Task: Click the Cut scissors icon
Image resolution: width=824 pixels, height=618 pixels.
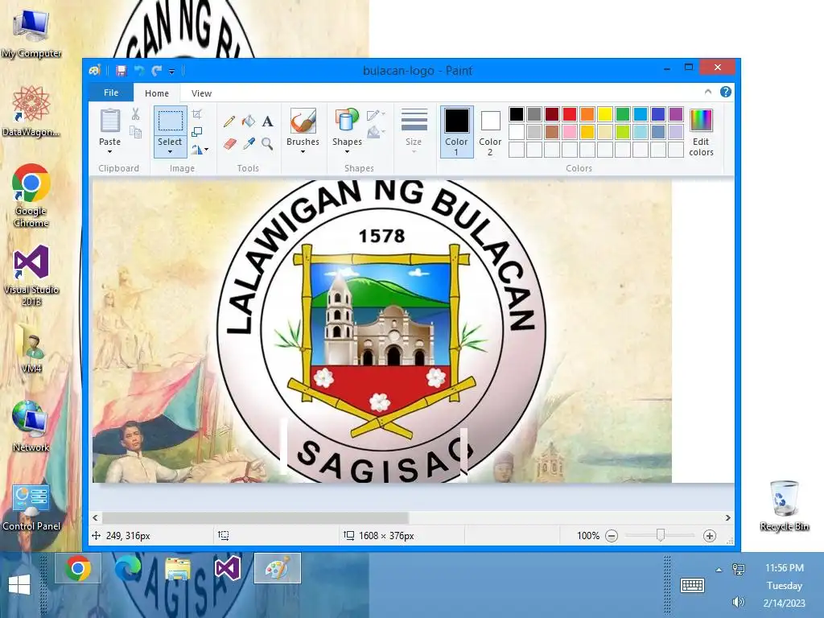Action: pyautogui.click(x=135, y=114)
